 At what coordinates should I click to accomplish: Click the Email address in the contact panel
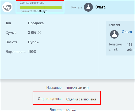tap(131, 49)
